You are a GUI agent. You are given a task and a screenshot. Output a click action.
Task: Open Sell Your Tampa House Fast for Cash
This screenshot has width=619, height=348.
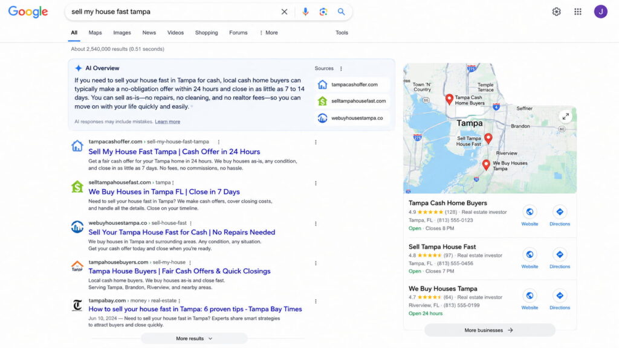[181, 233]
